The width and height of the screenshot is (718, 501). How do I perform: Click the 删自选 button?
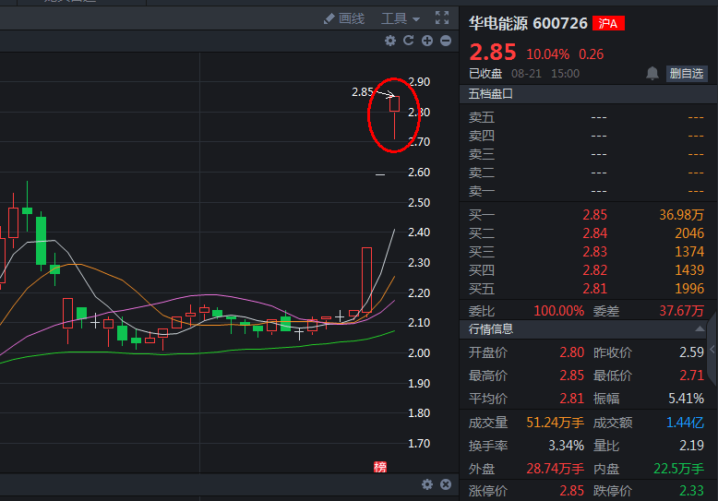[687, 73]
